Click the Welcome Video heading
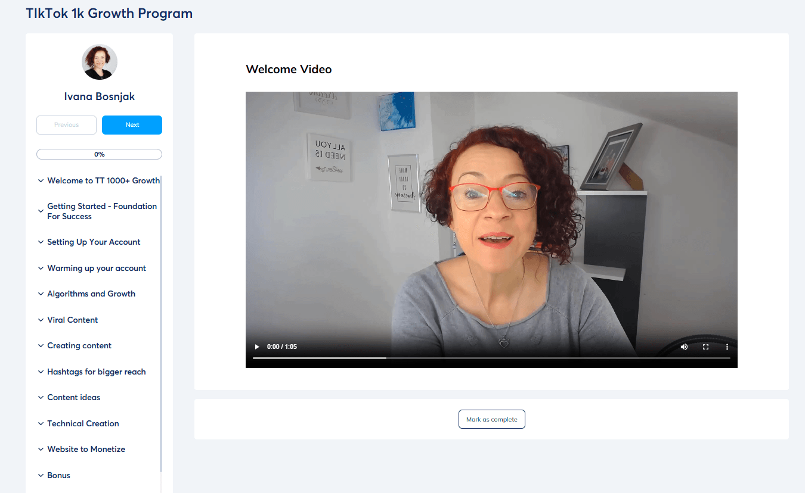This screenshot has width=805, height=493. 289,69
